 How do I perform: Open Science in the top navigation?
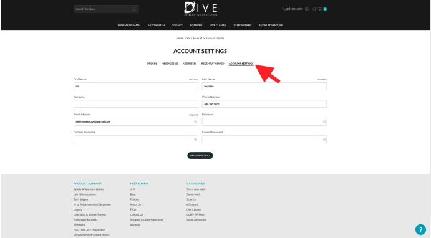click(x=177, y=26)
